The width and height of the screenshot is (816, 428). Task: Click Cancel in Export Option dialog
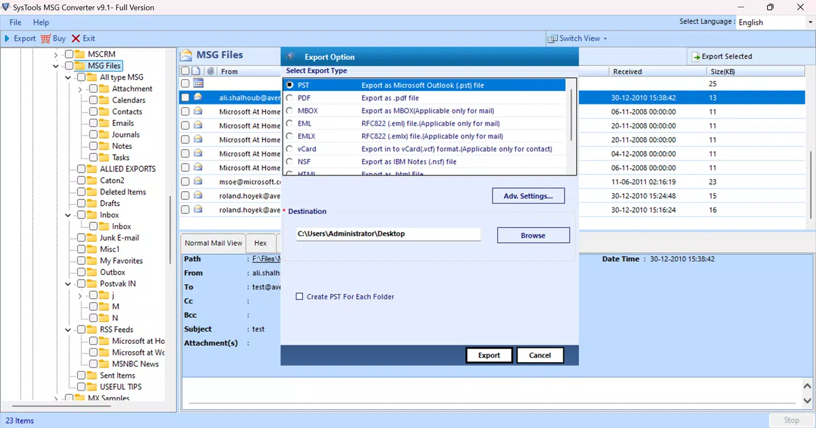tap(540, 355)
